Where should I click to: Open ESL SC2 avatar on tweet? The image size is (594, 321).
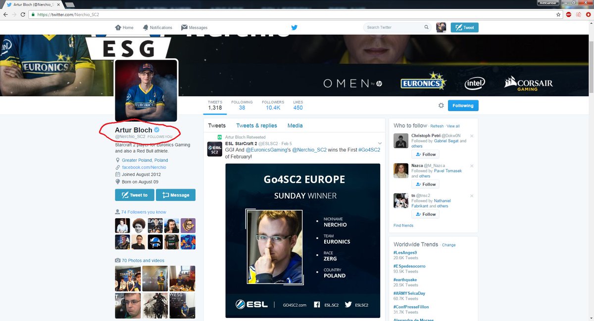pos(214,149)
